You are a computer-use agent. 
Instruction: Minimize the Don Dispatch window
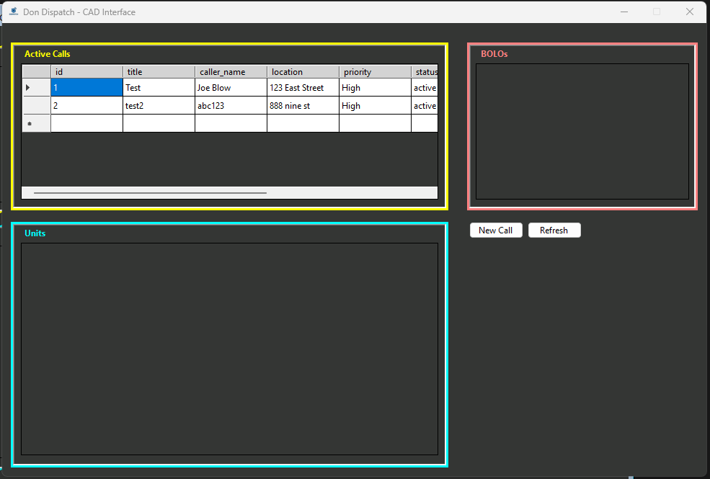[x=624, y=12]
